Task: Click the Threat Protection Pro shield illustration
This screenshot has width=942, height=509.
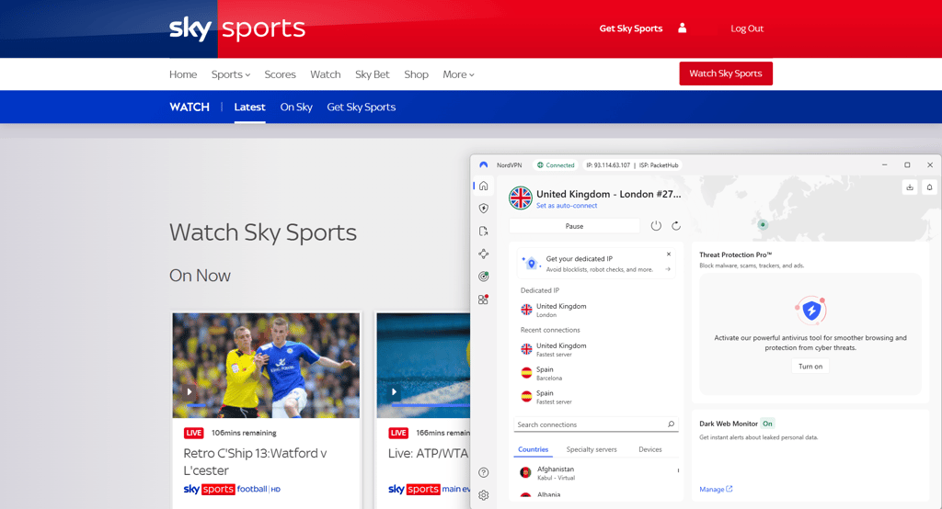Action: [811, 311]
